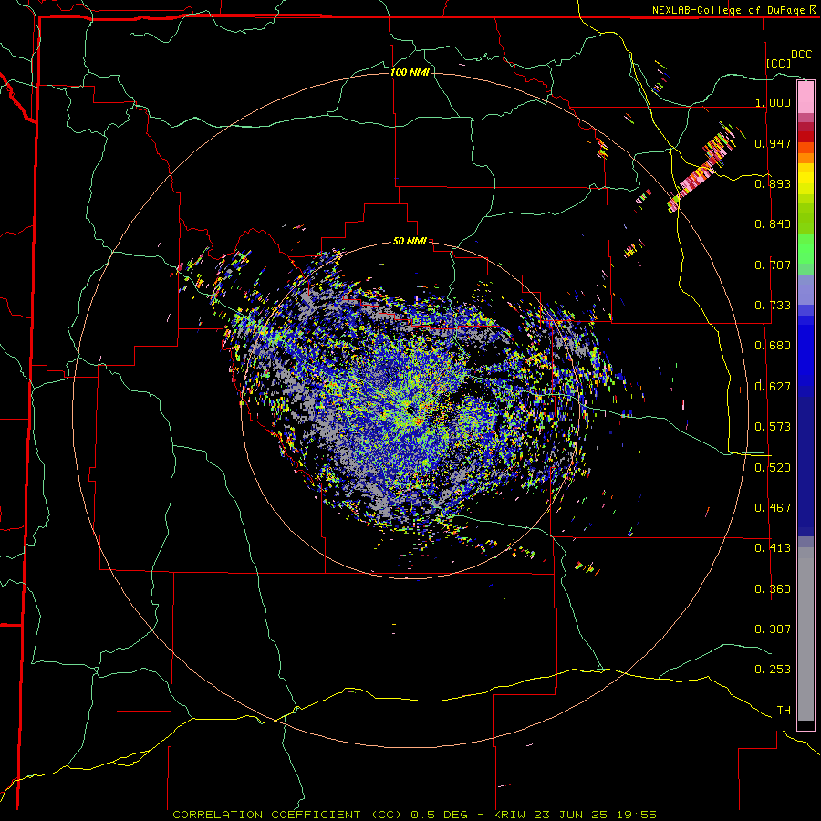Image resolution: width=821 pixels, height=821 pixels.
Task: Click the Correlation Coefficient product title caption
Action: [414, 815]
